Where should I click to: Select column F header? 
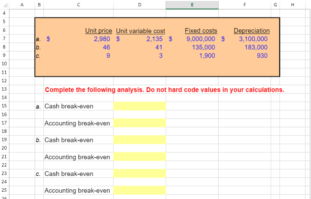coord(245,5)
